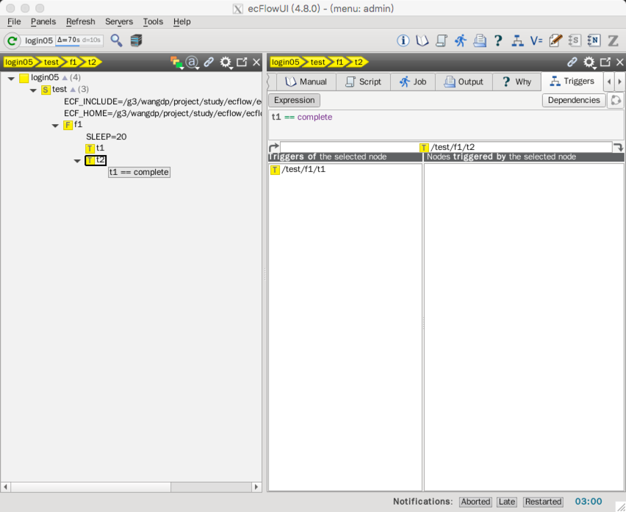The height and width of the screenshot is (512, 626).
Task: Click the horizontal scrollbar of tree panel
Action: [x=91, y=487]
